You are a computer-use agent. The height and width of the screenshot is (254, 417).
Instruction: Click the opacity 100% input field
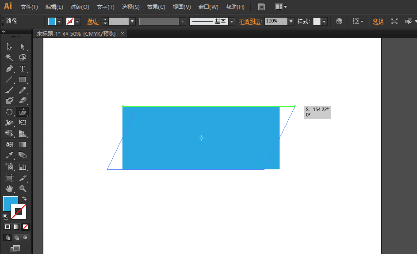click(276, 22)
